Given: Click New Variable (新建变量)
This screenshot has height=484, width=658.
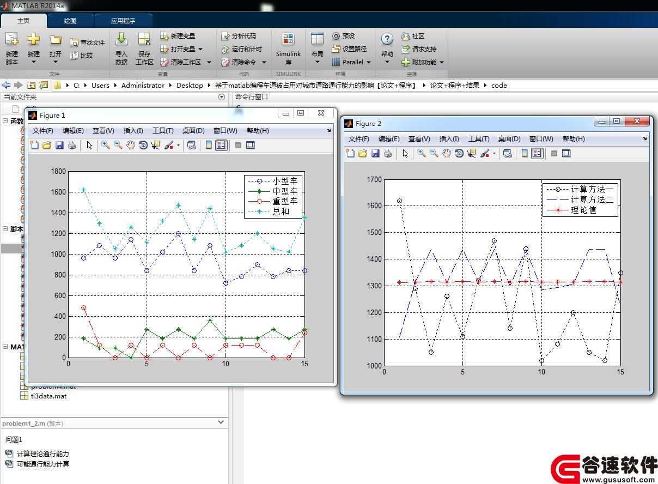Looking at the screenshot, I should coord(178,36).
